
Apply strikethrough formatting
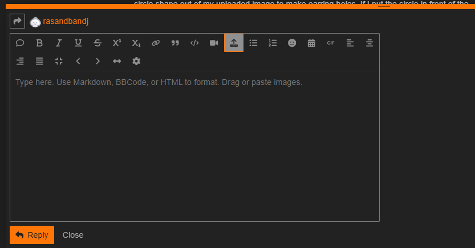tap(98, 43)
